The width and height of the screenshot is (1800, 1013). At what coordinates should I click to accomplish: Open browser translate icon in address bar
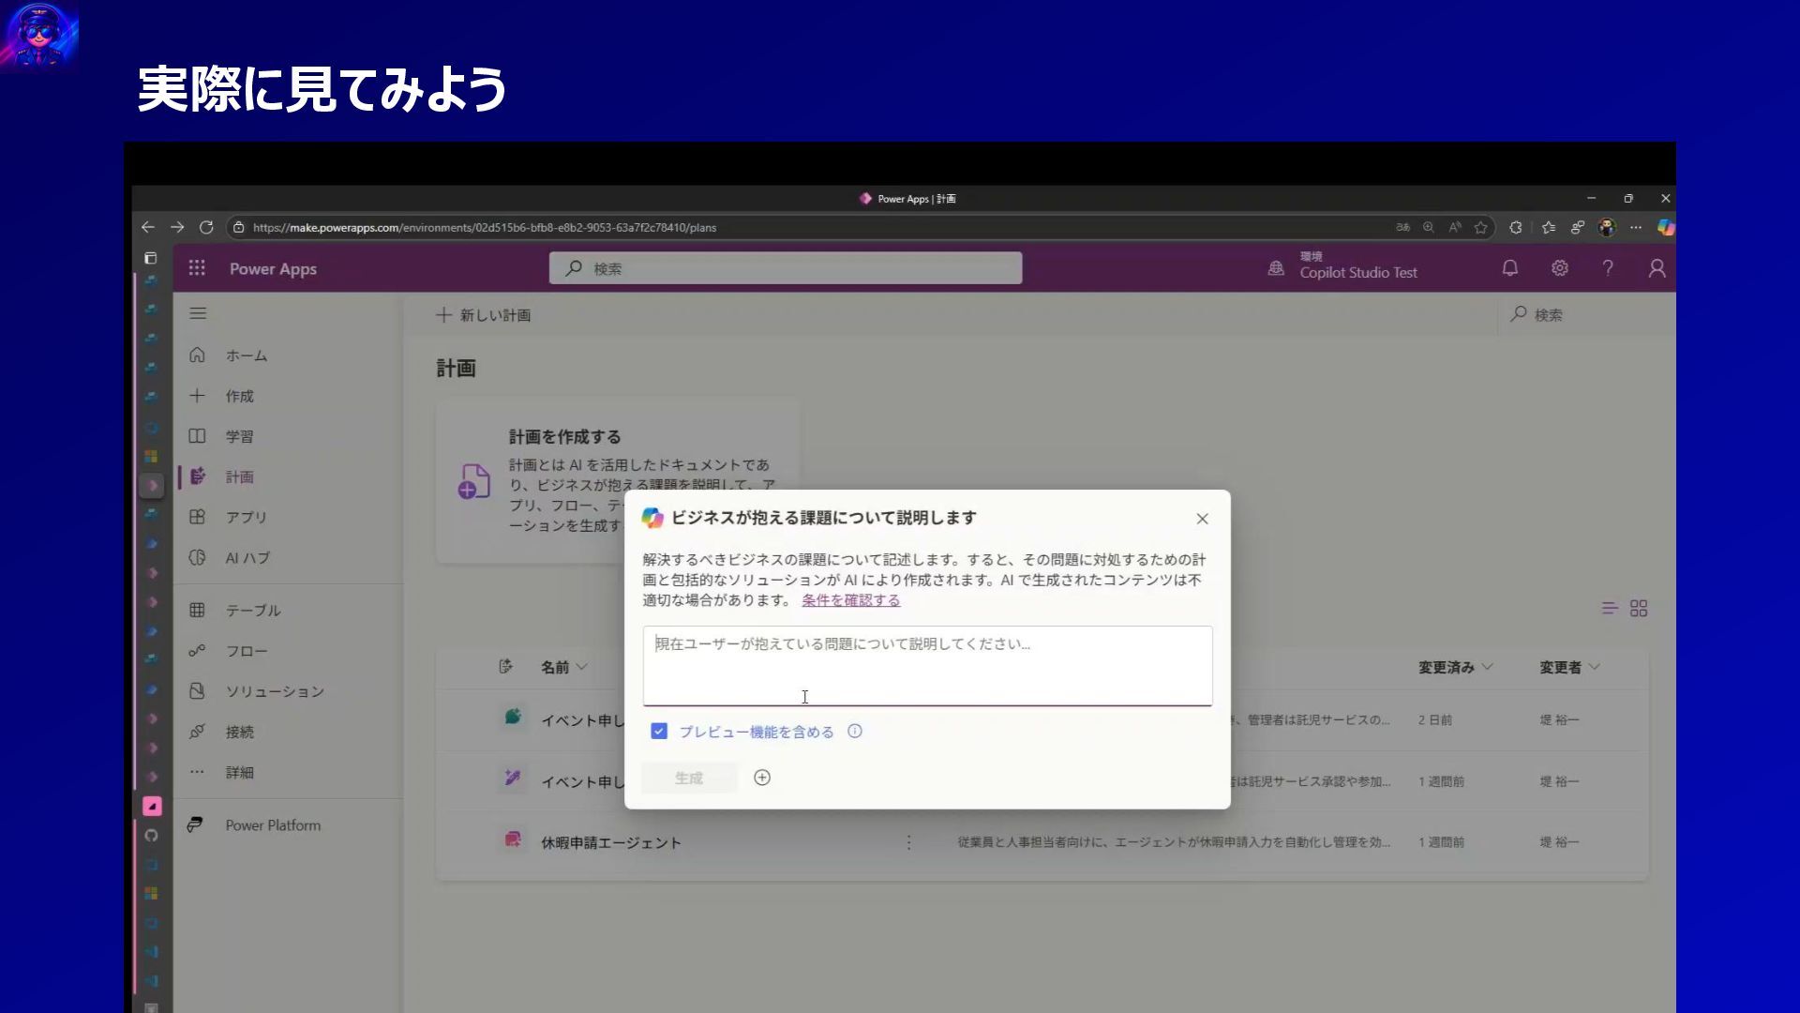[x=1402, y=227]
